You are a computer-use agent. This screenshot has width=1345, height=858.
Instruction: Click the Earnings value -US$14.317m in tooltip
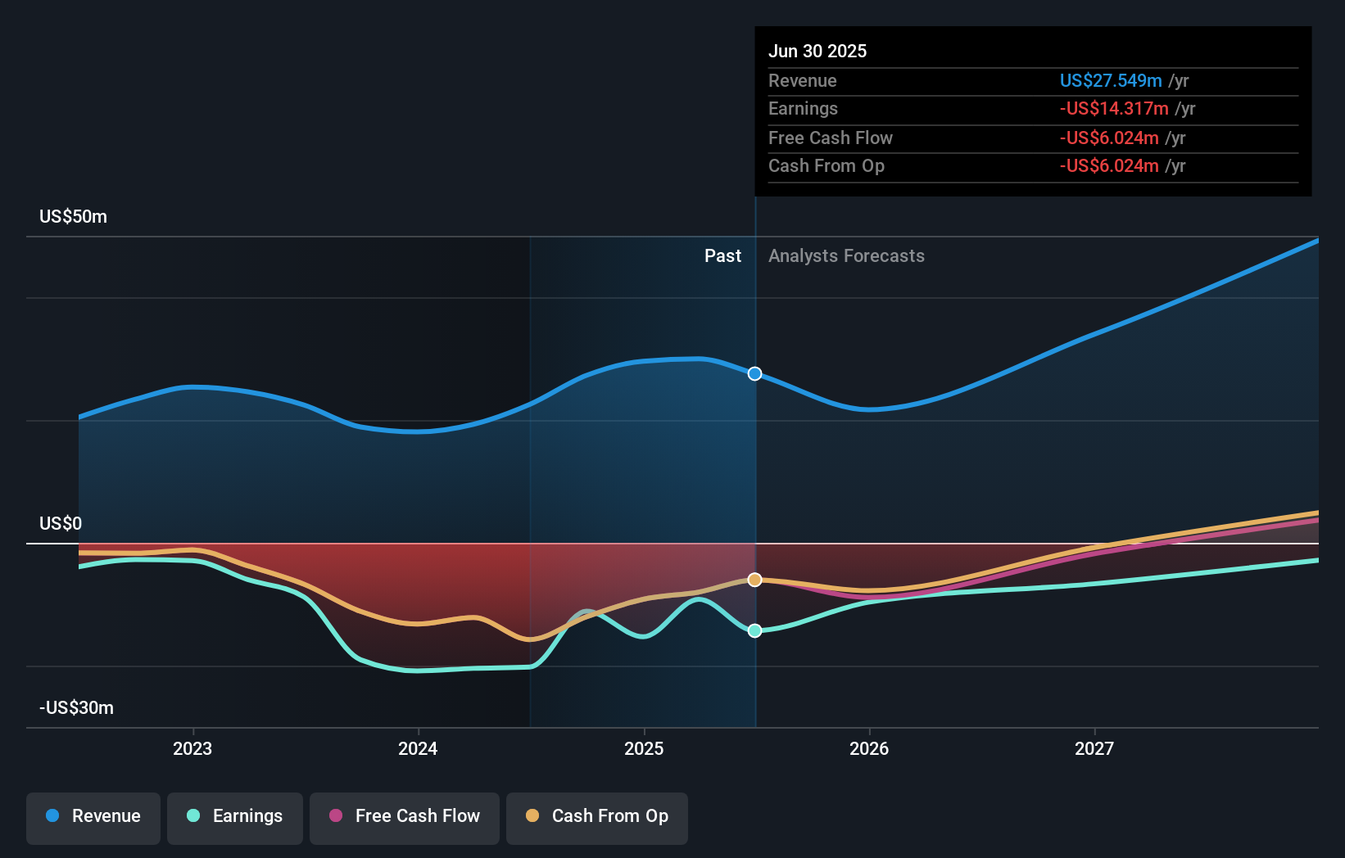point(1112,109)
